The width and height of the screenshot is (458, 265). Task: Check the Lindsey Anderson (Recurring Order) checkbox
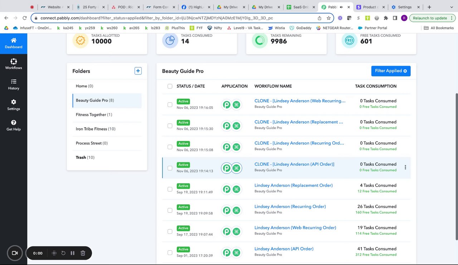(x=170, y=210)
